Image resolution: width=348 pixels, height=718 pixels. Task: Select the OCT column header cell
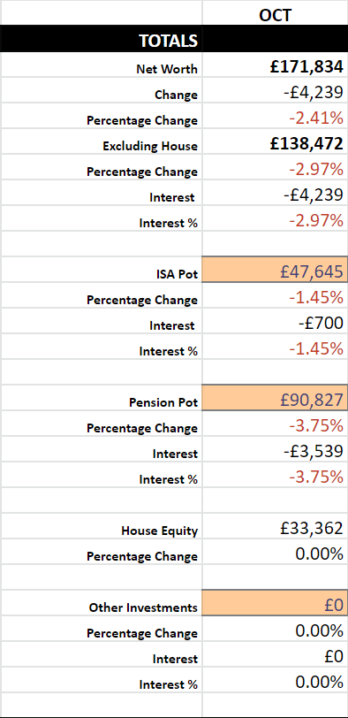[x=275, y=12]
